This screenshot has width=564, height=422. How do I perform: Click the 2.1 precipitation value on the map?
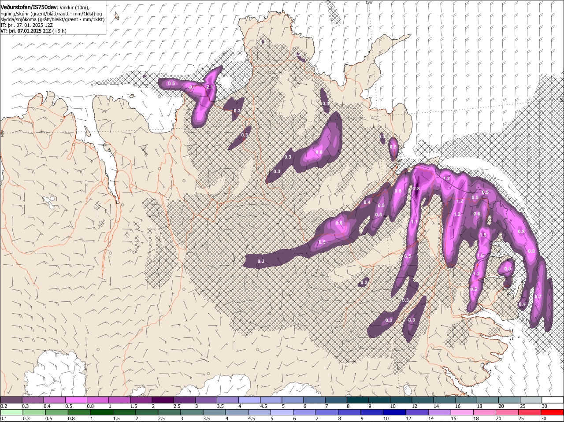coord(210,87)
